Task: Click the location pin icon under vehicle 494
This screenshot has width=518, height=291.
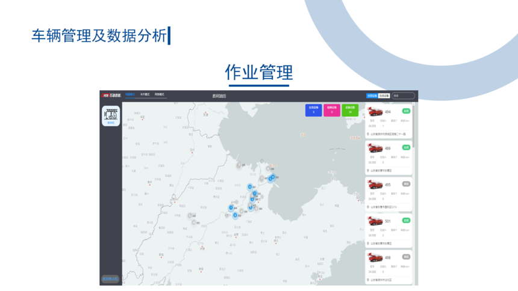Action: point(367,134)
